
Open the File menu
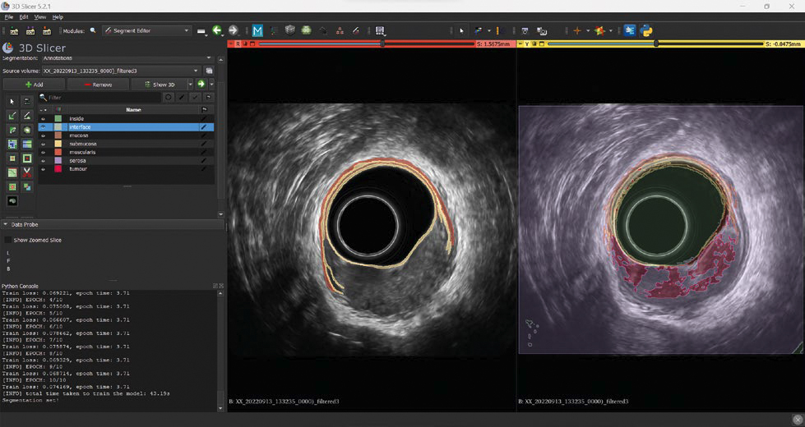point(9,17)
